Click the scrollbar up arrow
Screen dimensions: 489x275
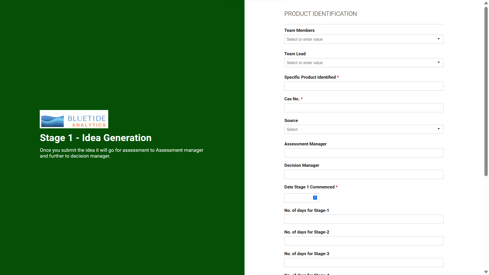tap(486, 3)
